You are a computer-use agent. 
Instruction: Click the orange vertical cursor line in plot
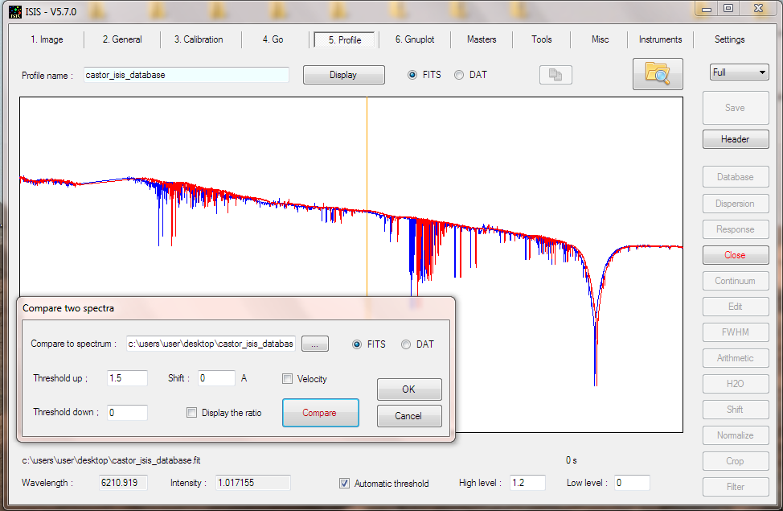(367, 195)
